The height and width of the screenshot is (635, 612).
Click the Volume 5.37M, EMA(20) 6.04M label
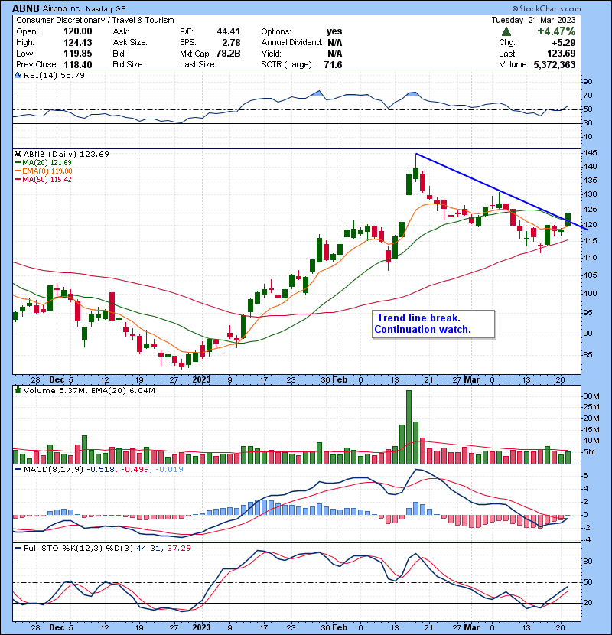click(x=89, y=391)
